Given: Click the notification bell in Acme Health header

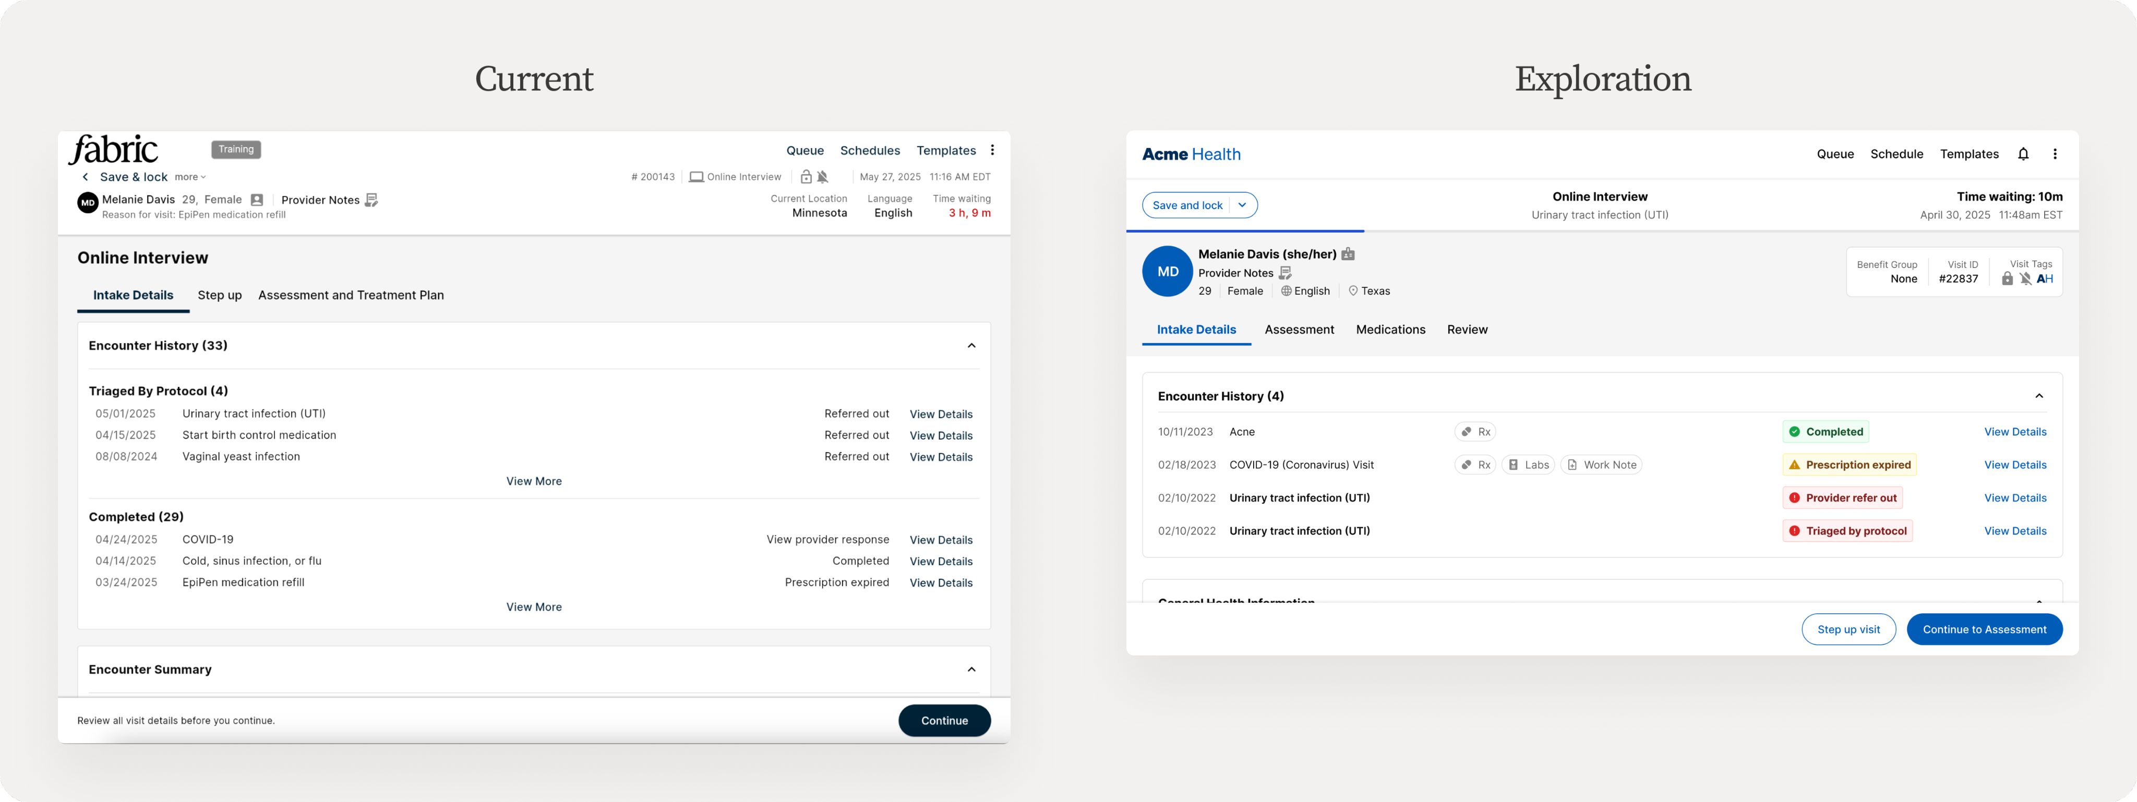Looking at the screenshot, I should pyautogui.click(x=2023, y=153).
